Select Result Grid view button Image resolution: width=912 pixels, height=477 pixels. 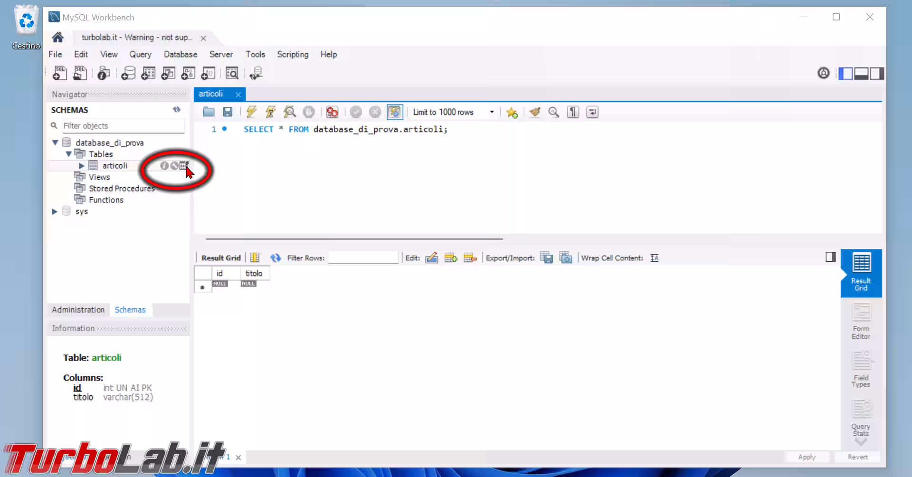[x=861, y=273]
